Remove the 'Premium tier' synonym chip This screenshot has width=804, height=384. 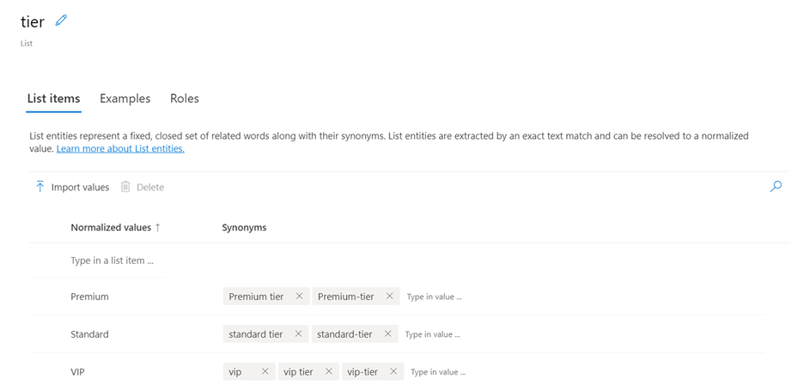[x=299, y=297]
